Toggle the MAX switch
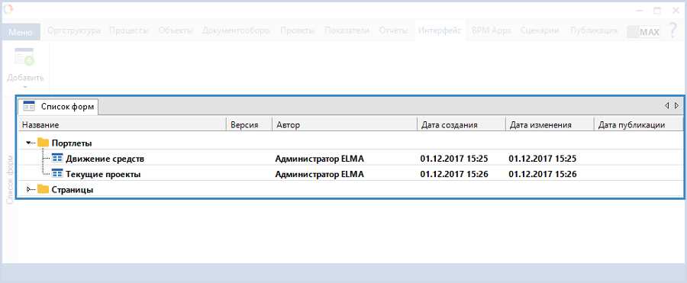The image size is (687, 283). point(643,31)
